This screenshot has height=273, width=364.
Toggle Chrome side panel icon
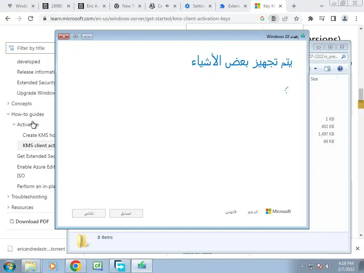point(333,18)
